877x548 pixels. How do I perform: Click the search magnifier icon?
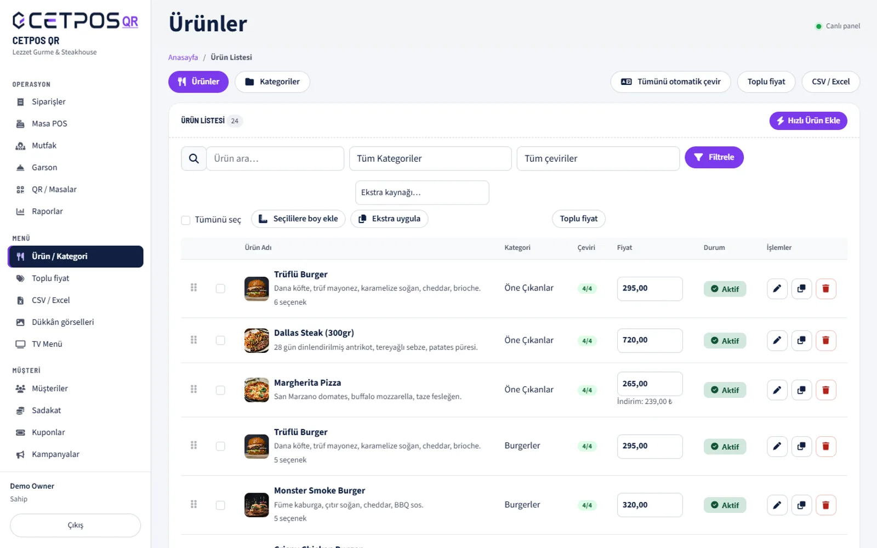(193, 158)
